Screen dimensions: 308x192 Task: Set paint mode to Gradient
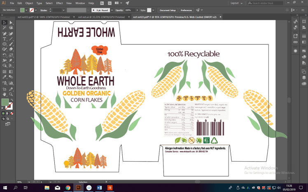(x=8, y=113)
